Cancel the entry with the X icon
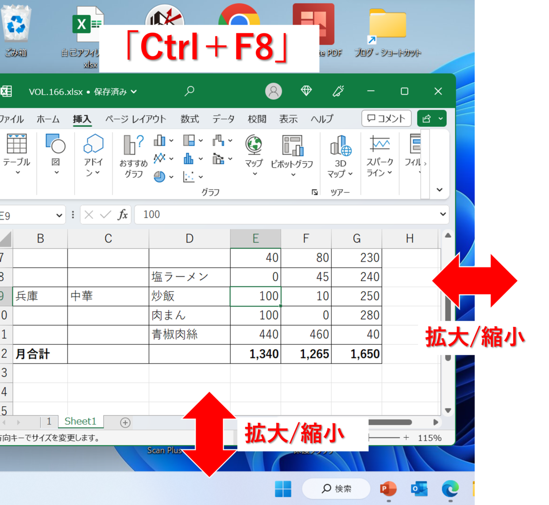This screenshot has height=505, width=549. point(89,215)
